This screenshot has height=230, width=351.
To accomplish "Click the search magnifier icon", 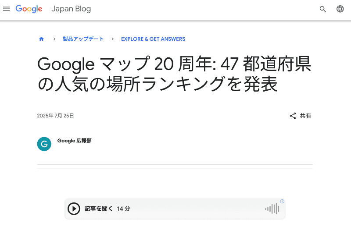I will (323, 9).
